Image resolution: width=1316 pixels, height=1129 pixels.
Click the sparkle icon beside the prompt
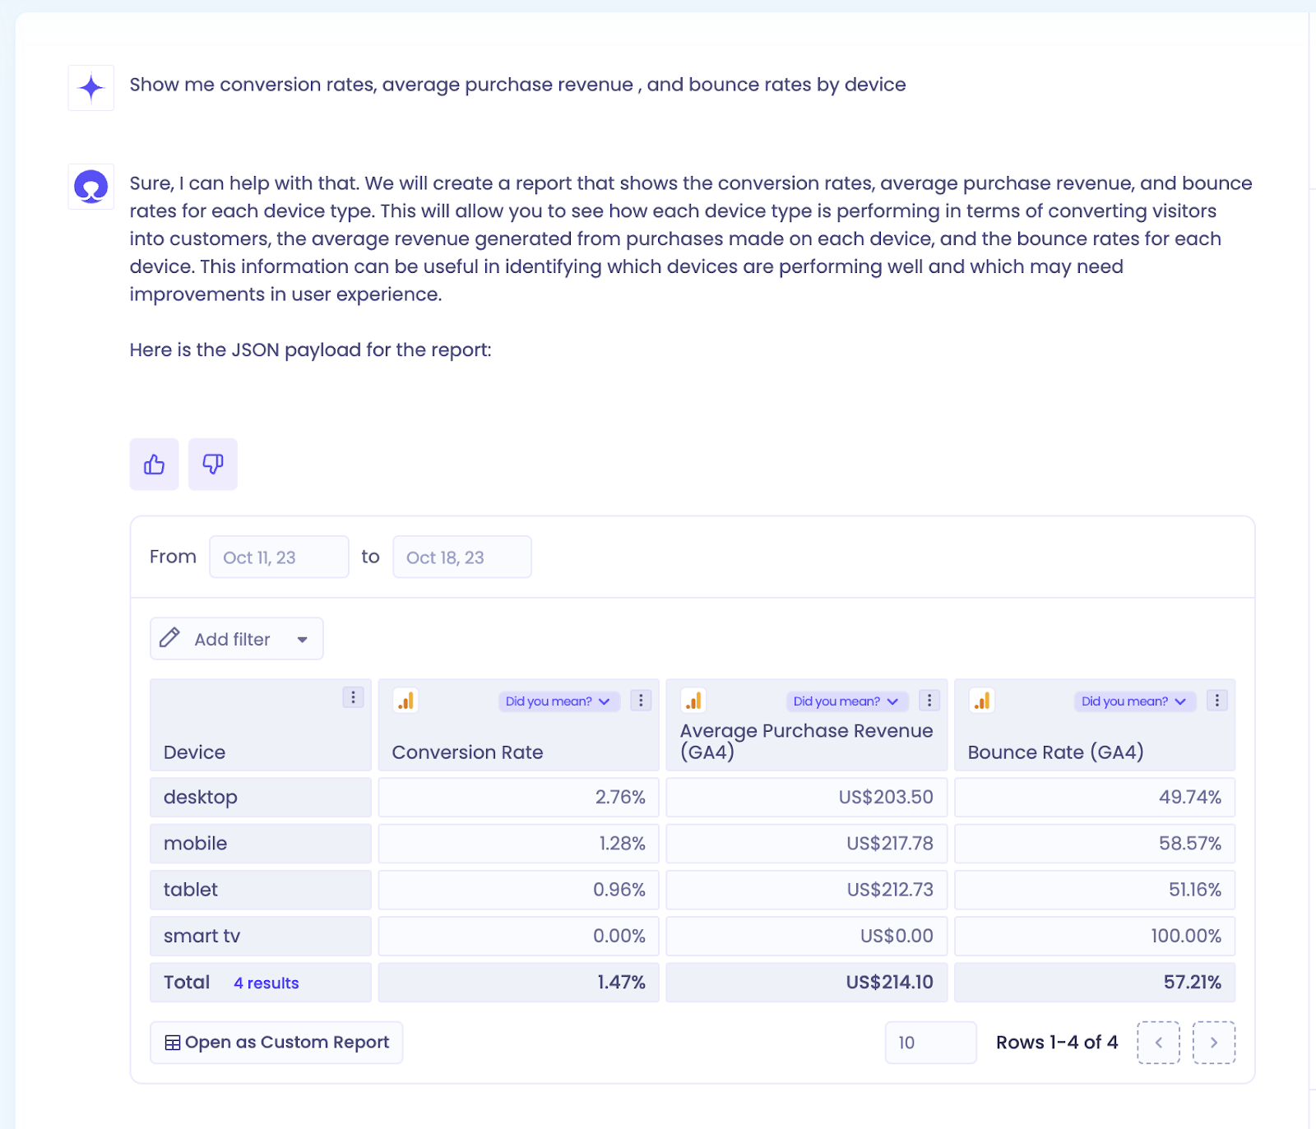click(x=91, y=87)
